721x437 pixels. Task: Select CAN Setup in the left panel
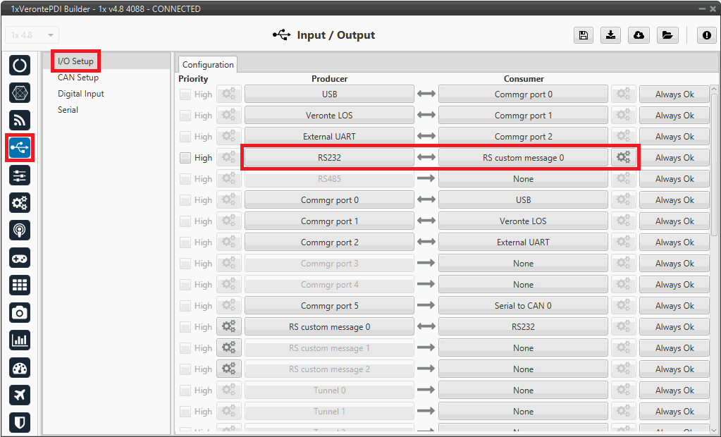pyautogui.click(x=78, y=78)
